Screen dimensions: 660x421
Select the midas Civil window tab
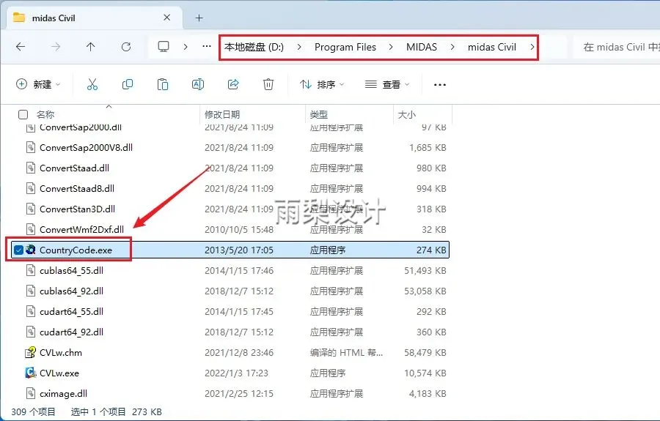(95, 18)
